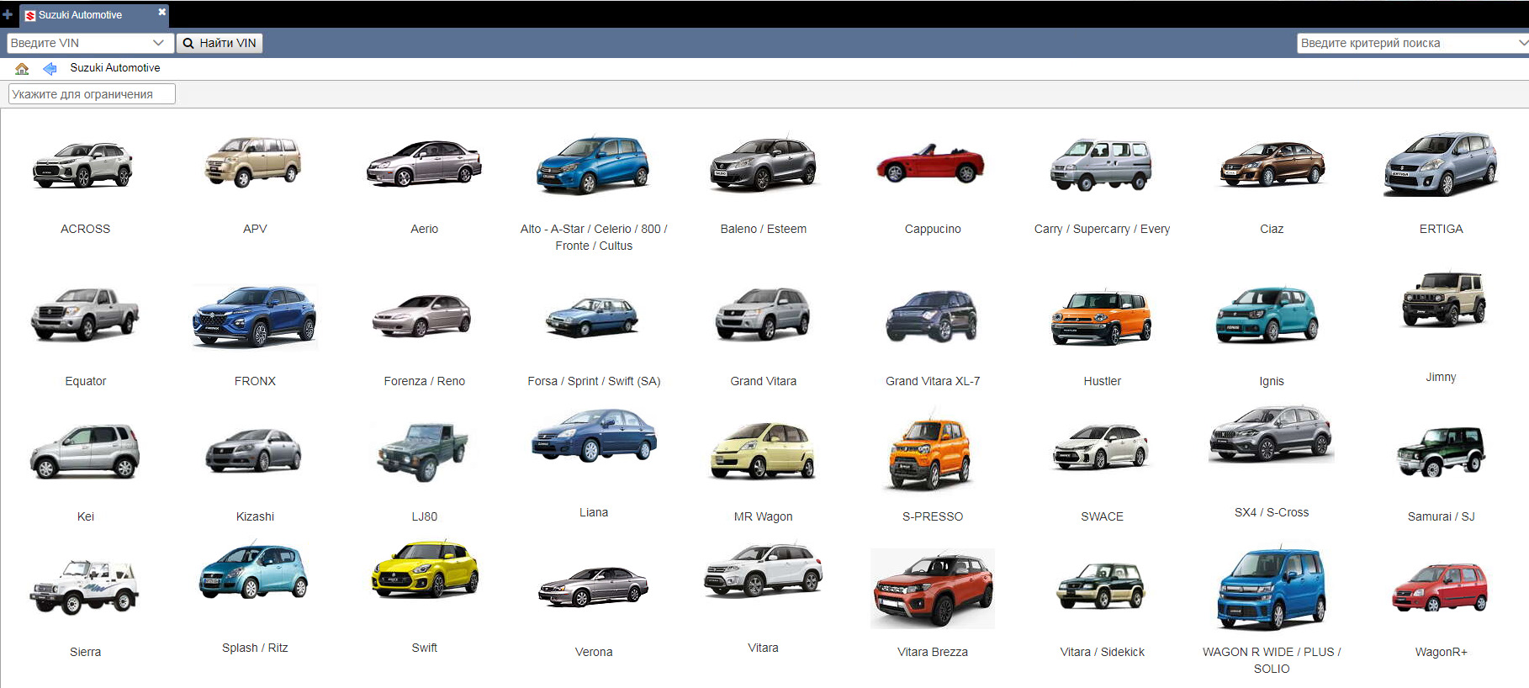Click the home icon in breadcrumb bar
Viewport: 1529px width, 688px height.
point(22,68)
